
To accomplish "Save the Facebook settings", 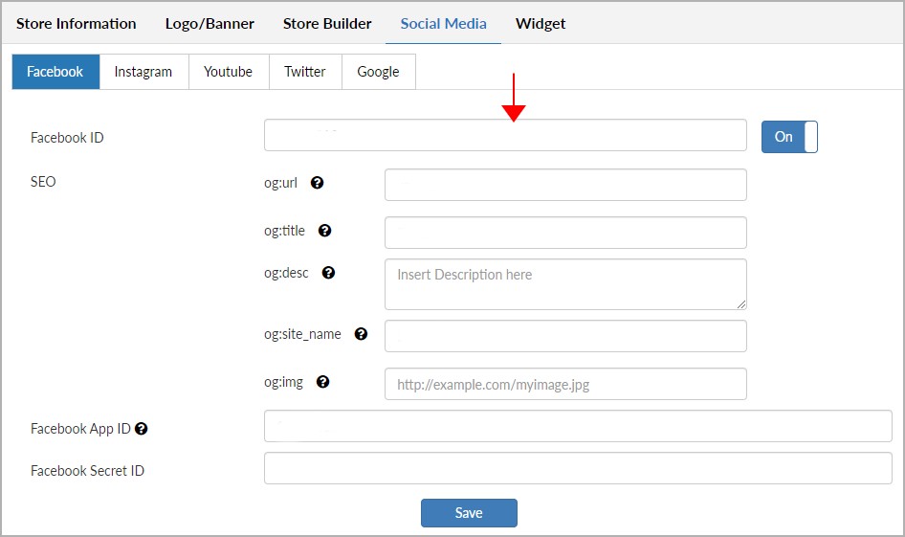I will 469,513.
